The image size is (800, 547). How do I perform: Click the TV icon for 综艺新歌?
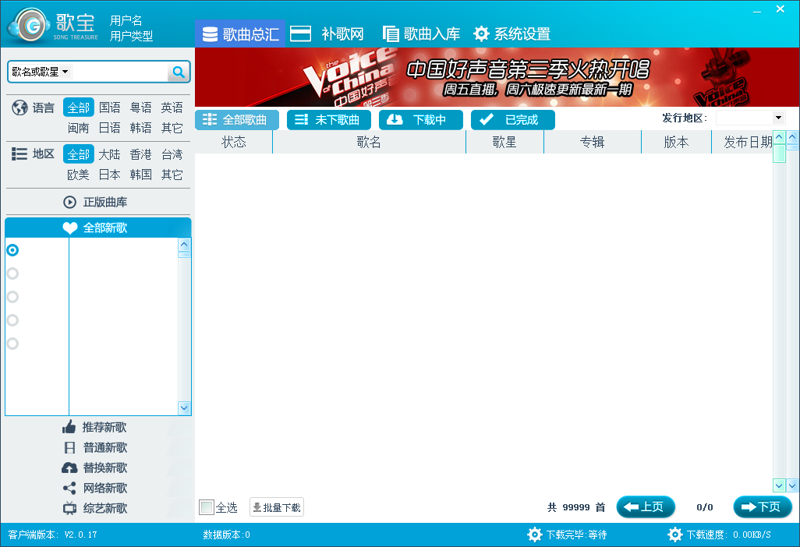[x=69, y=508]
